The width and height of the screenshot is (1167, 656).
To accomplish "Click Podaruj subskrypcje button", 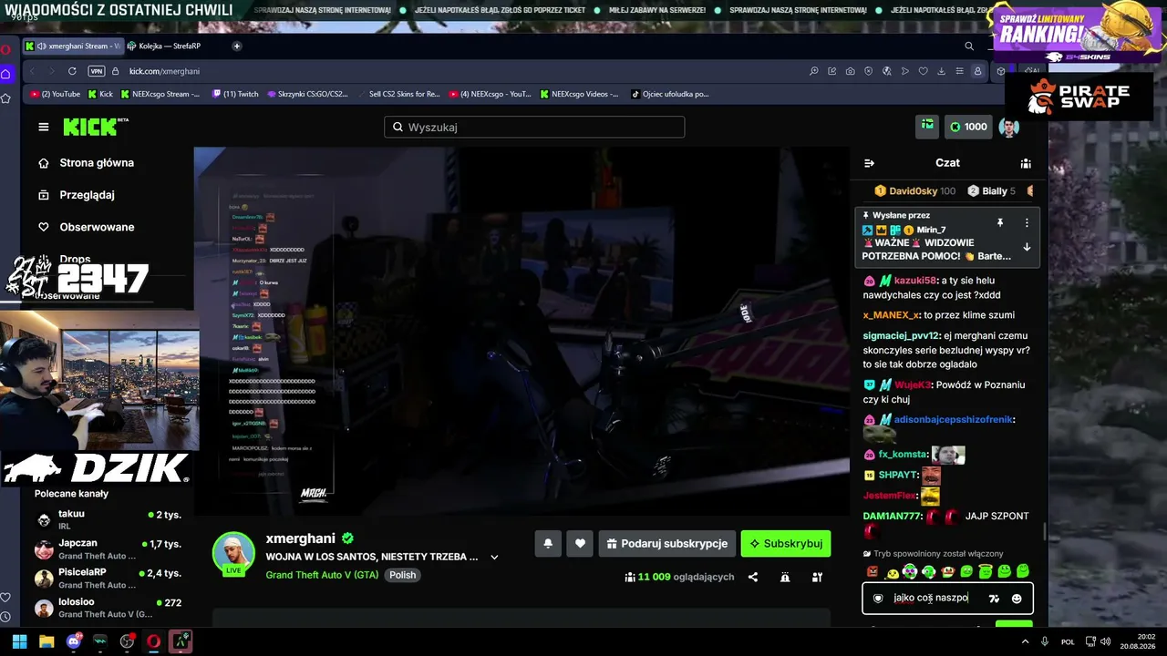I will [666, 544].
